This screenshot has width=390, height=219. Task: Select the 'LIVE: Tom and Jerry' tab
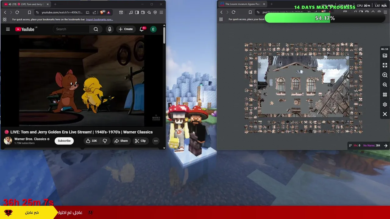coord(27,4)
